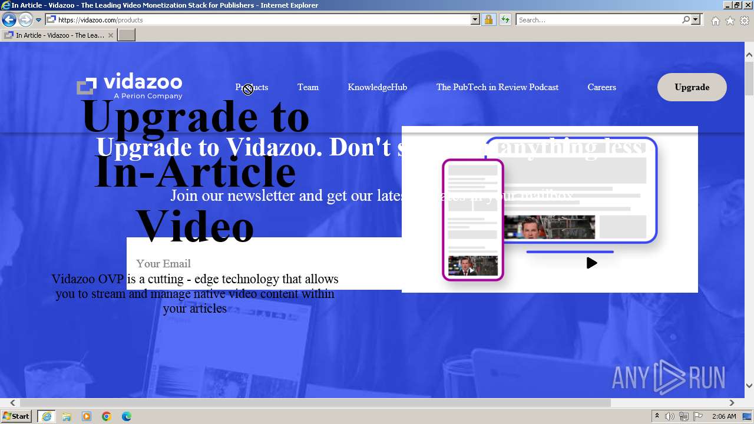This screenshot has height=424, width=754.
Task: Click the Vidazoo logo
Action: pos(130,86)
